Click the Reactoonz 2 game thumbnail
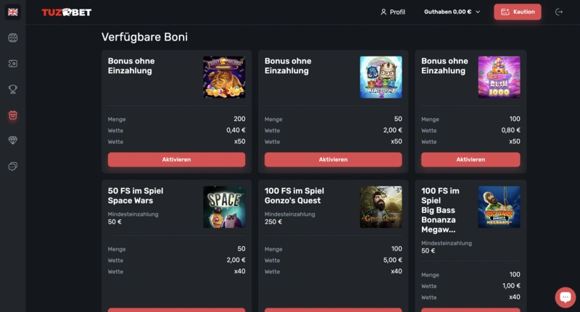The image size is (580, 312). [x=381, y=77]
